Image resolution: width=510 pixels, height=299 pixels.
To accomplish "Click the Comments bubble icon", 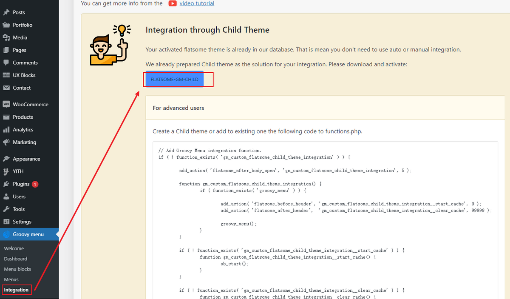I will (x=6, y=63).
